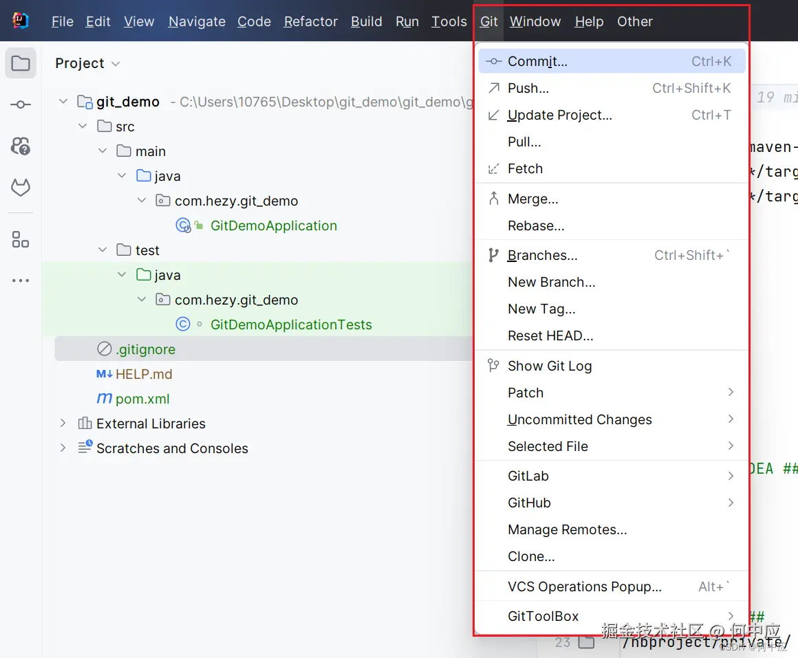The height and width of the screenshot is (658, 798).
Task: Click the main package com.hezy.git_demo icon
Action: click(163, 200)
